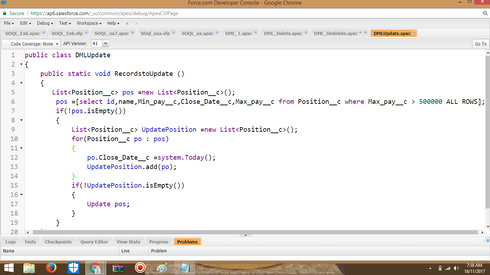
Task: Open the Tests tab
Action: pyautogui.click(x=30, y=242)
